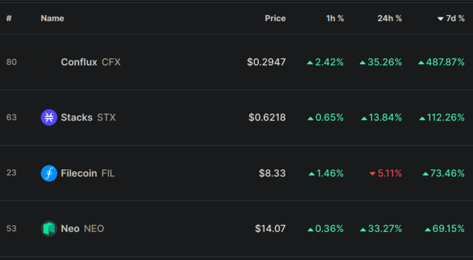Click the red down arrow by 5.11%
473x260 pixels.
click(372, 174)
